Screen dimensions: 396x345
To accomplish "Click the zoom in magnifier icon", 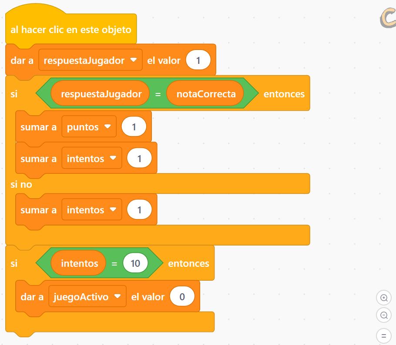I will click(384, 298).
